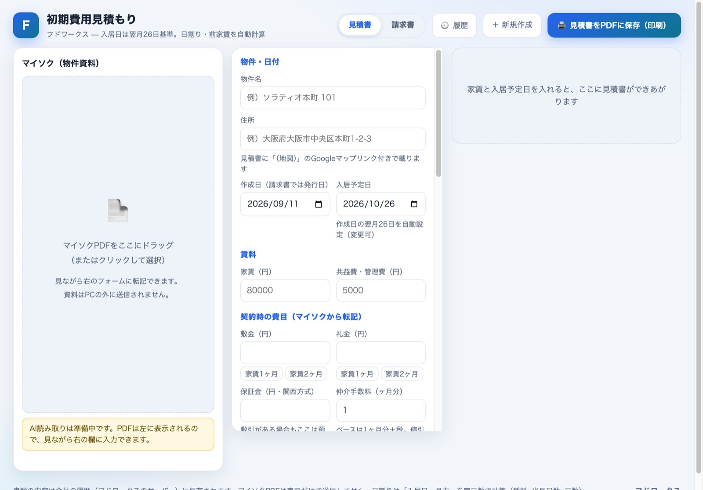Click the 作成日の翌月26日を自動設定 hint
703x490 pixels.
380,229
